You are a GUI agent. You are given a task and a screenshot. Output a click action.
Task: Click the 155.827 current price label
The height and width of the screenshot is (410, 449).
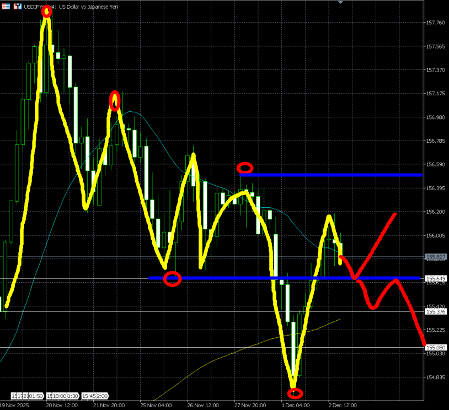point(436,257)
